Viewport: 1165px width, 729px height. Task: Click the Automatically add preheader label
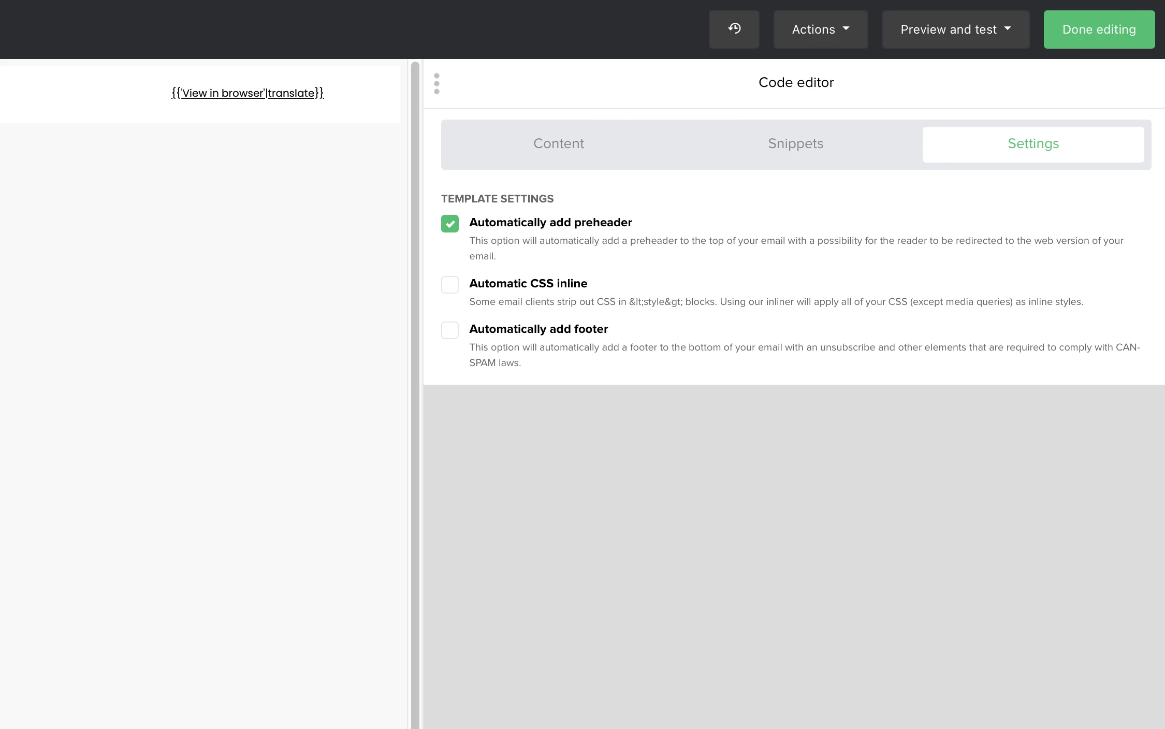[x=550, y=223]
